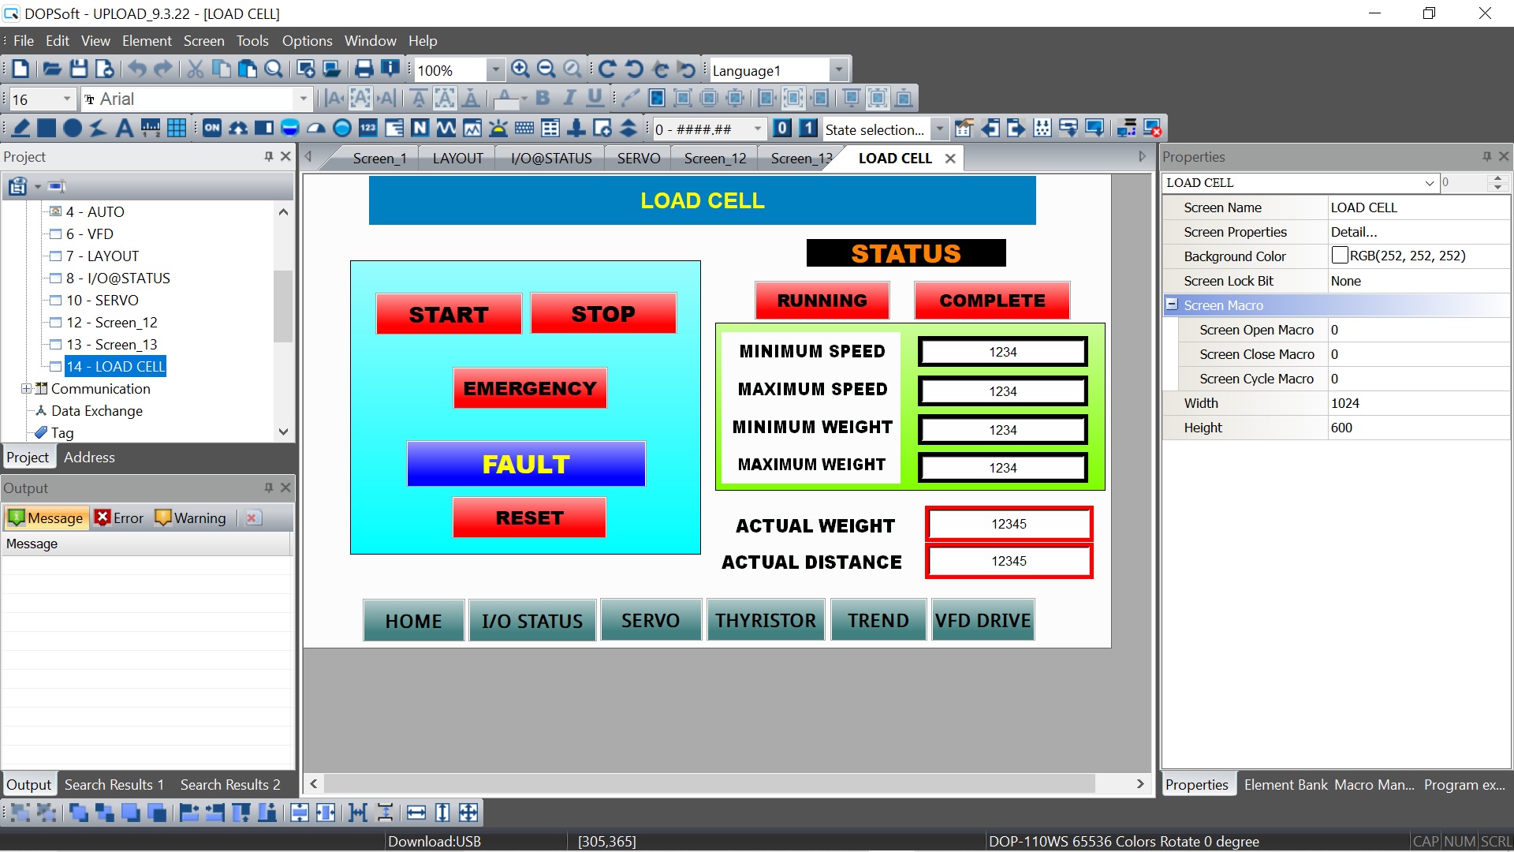Toggle the Error filter in Output
The width and height of the screenshot is (1514, 852).
119,518
